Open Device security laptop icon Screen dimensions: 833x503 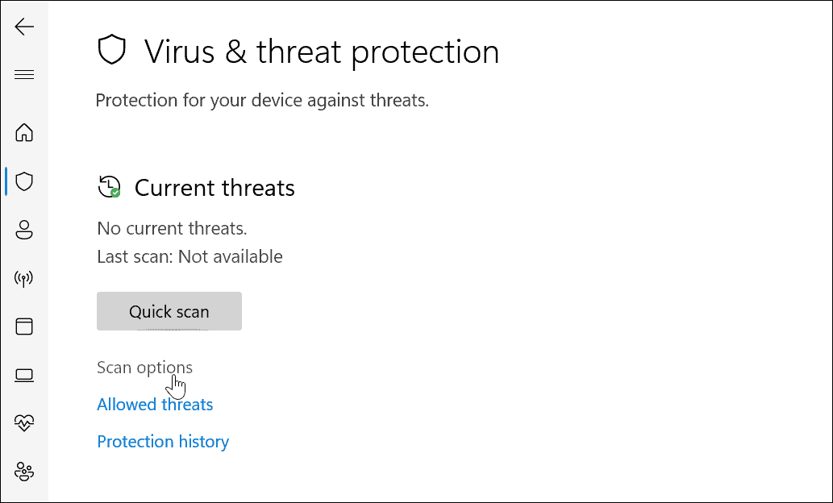(x=24, y=375)
